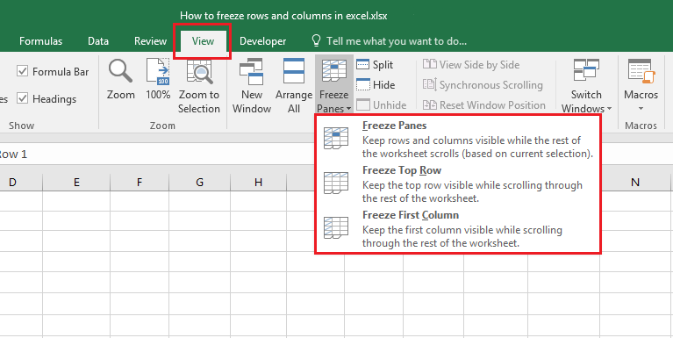Click the Split window button
Viewport: 673px width, 338px height.
(x=375, y=65)
